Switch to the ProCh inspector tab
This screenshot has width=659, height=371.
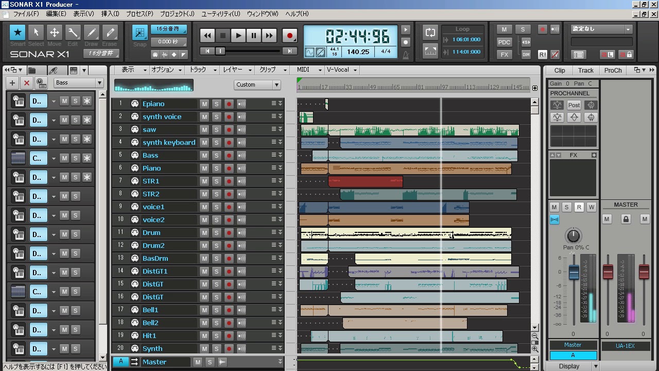613,71
